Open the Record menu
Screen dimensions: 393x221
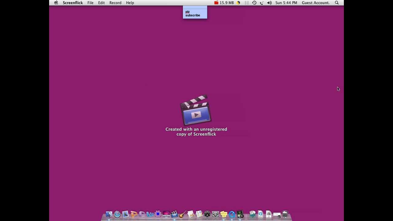click(115, 3)
